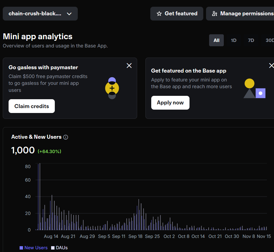Viewport: 274px width, 252px height.
Task: Click the Overview of users and usage subtitle
Action: 55,46
